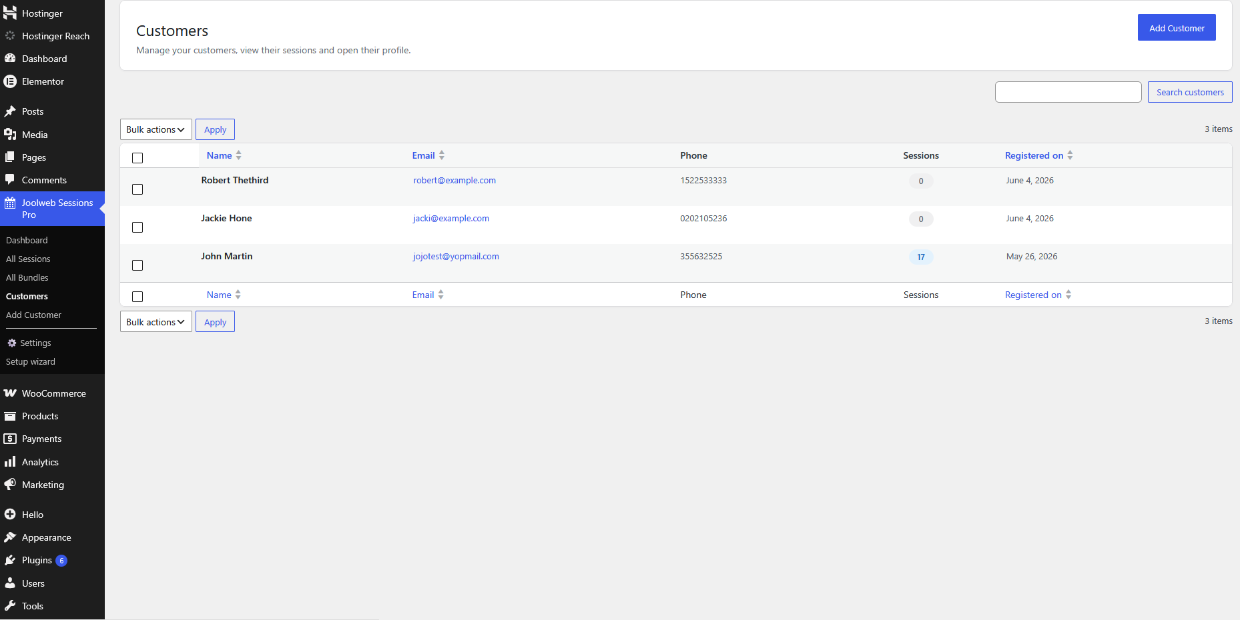This screenshot has width=1240, height=620.
Task: Open John Martin customer name
Action: [x=227, y=256]
